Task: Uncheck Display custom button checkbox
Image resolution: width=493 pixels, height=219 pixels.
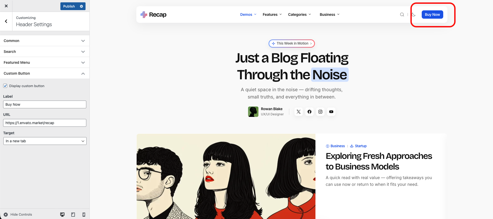Action: [5, 86]
